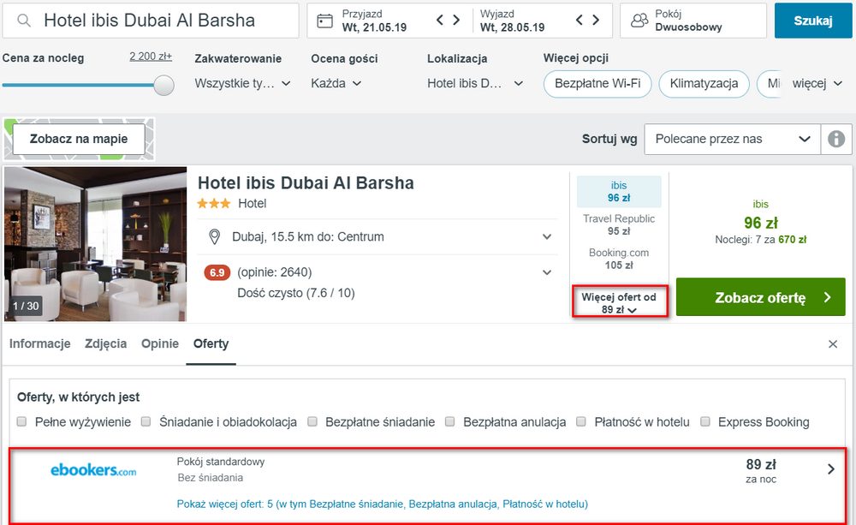The height and width of the screenshot is (525, 856).
Task: Advance the departure date with the next arrow
Action: pyautogui.click(x=596, y=21)
